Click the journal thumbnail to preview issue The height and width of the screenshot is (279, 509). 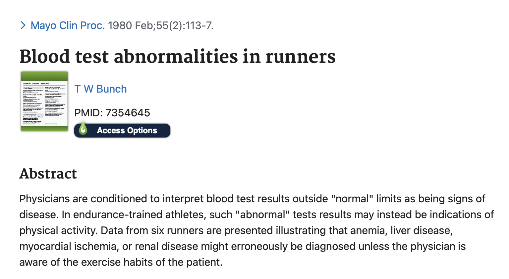[44, 101]
